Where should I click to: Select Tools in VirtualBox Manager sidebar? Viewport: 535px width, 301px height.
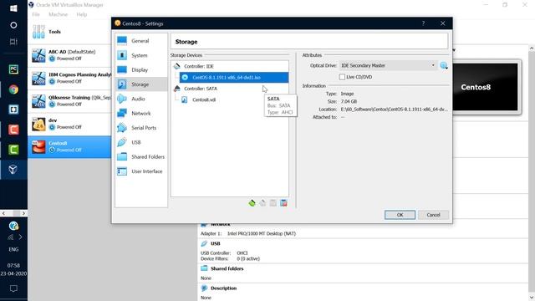[x=69, y=32]
